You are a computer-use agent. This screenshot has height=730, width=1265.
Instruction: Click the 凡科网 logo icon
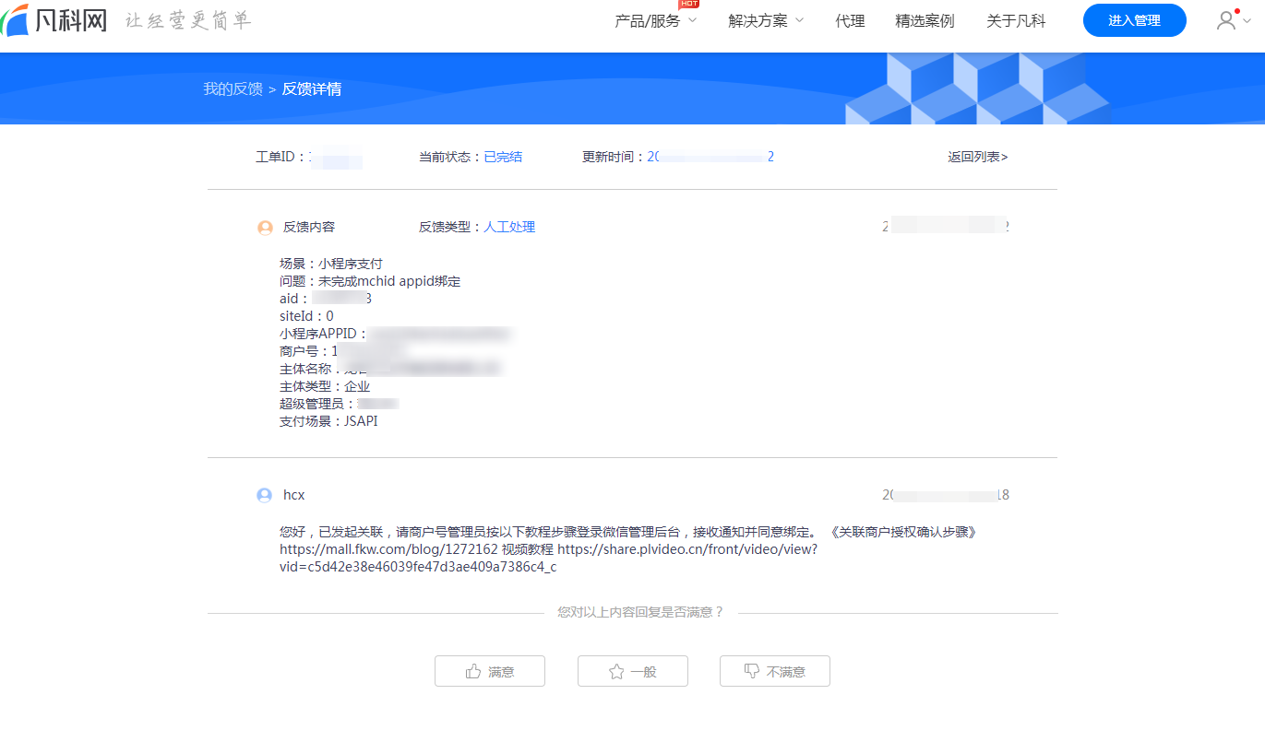(x=15, y=21)
